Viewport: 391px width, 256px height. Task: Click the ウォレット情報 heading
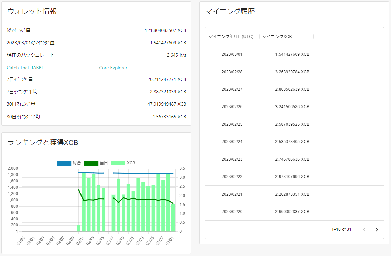(x=32, y=11)
